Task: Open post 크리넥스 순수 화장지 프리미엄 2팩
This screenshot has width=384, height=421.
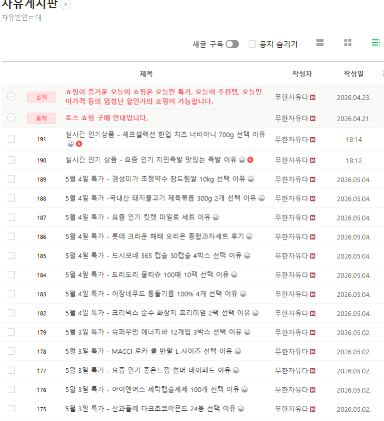Action: [158, 313]
